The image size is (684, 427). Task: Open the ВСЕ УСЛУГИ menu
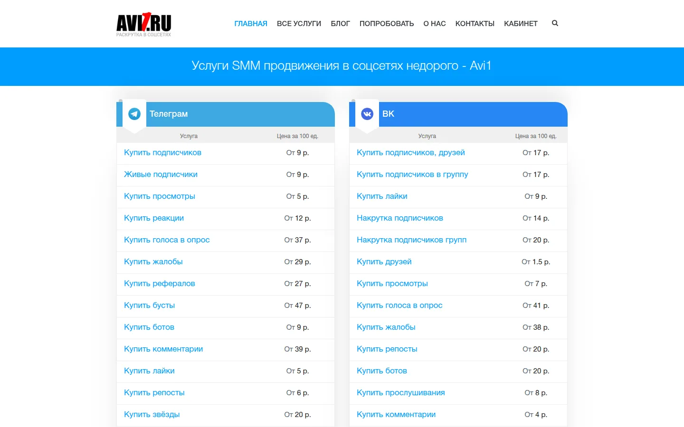[299, 24]
